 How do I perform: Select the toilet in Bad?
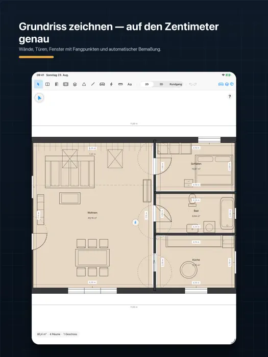(192, 200)
